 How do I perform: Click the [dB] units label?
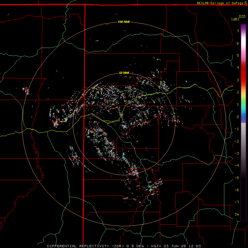(x=235, y=19)
